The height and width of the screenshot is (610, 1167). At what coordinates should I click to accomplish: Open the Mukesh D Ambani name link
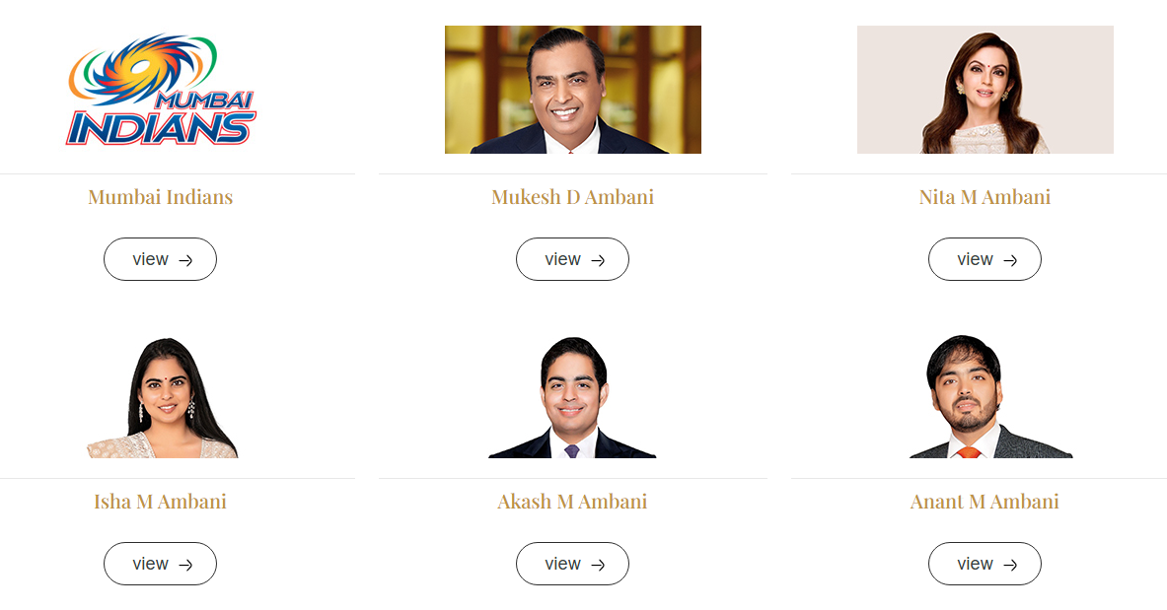point(572,197)
